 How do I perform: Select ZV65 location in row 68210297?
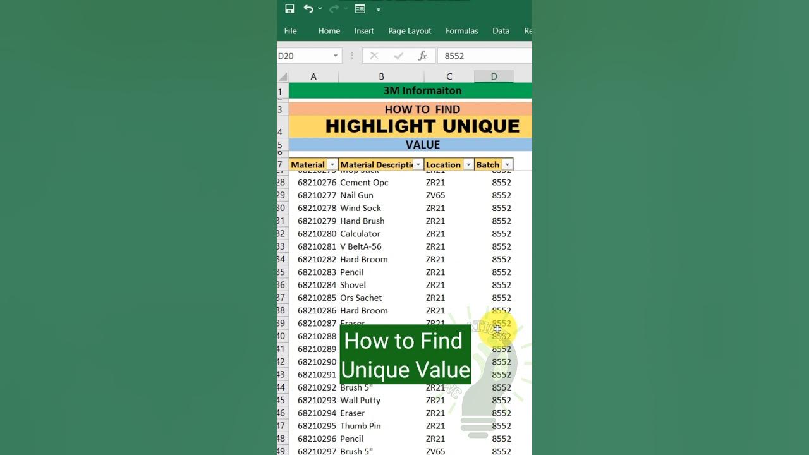449,451
